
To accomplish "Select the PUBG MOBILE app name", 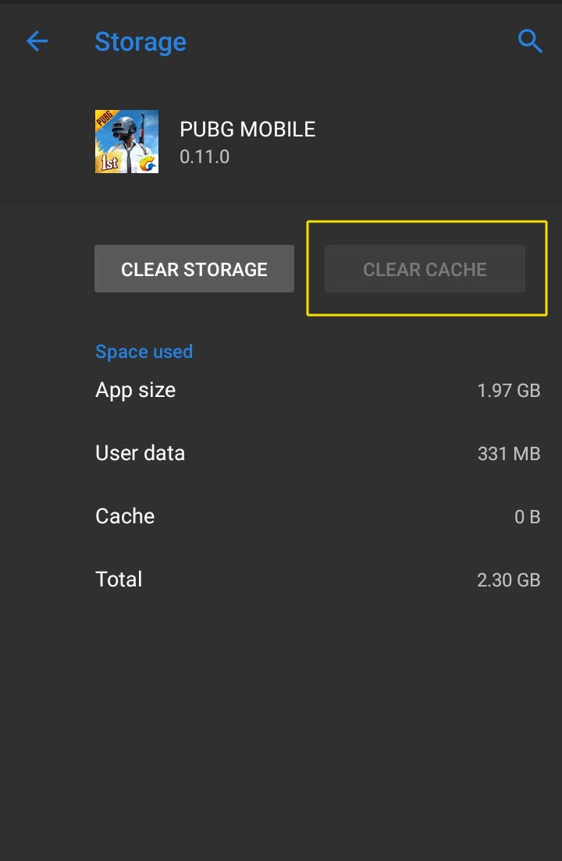I will pyautogui.click(x=247, y=129).
